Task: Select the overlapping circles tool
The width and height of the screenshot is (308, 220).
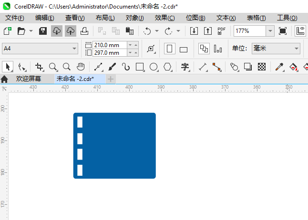Action: (x=234, y=67)
